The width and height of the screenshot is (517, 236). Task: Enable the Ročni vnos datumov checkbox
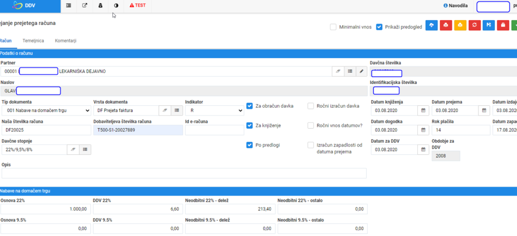(311, 125)
